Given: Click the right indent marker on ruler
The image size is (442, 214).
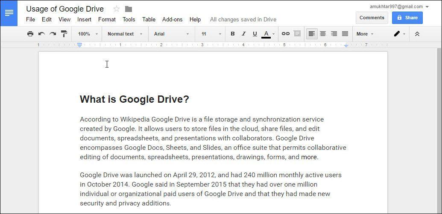Looking at the screenshot, I should pyautogui.click(x=346, y=45).
